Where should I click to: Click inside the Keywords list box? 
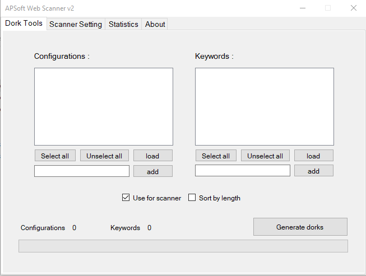(265, 106)
